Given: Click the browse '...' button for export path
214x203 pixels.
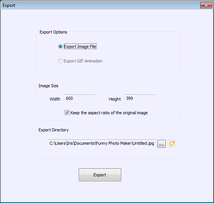Looking at the screenshot, I should tap(162, 144).
